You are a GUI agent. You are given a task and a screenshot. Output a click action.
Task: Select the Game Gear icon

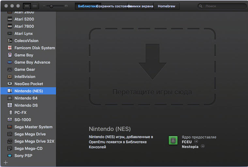click(x=10, y=69)
